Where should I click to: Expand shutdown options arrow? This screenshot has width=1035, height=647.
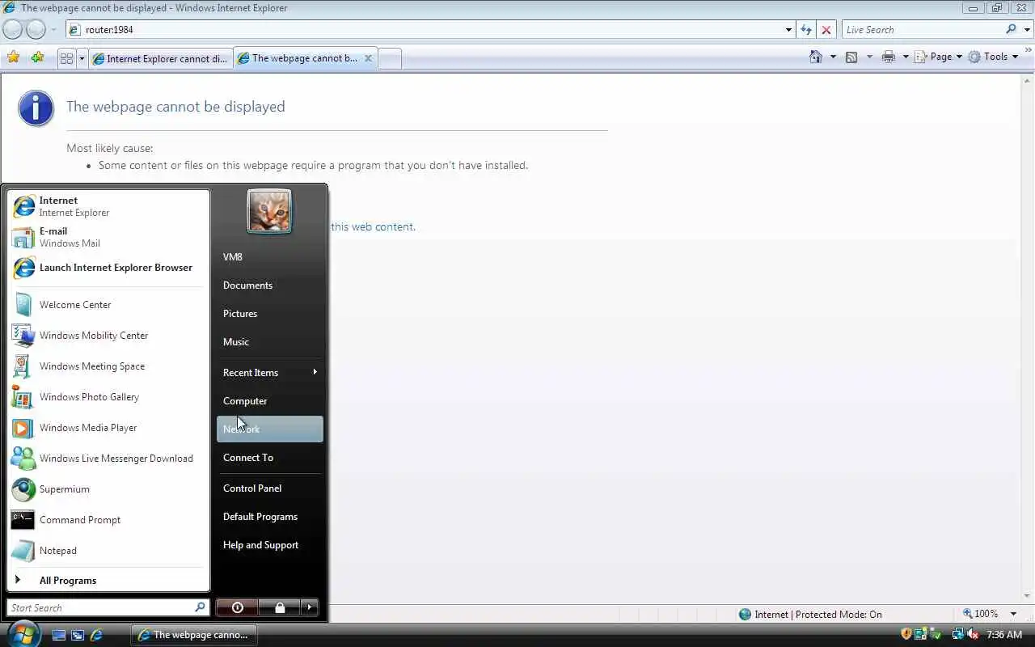310,607
